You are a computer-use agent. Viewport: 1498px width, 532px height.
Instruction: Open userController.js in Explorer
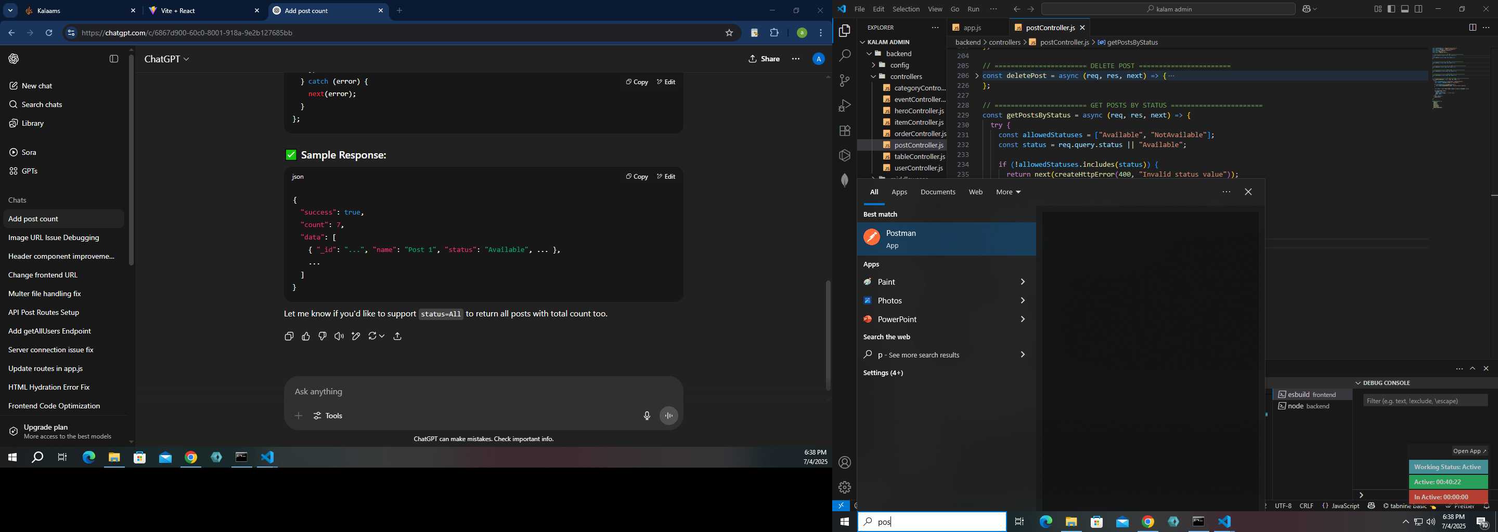click(919, 168)
